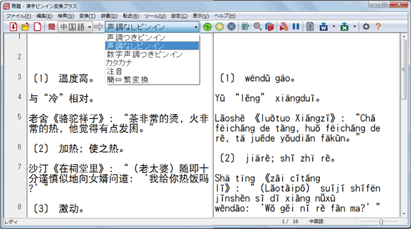This screenshot has width=411, height=229.
Task: Adjust the zoom slider in status bar
Action: pos(381,222)
